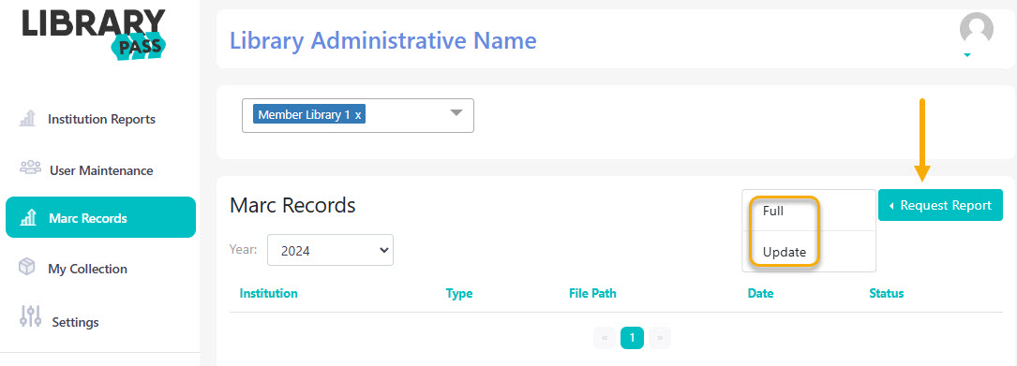The image size is (1017, 366).
Task: Click the Library Pass logo
Action: coord(94,34)
